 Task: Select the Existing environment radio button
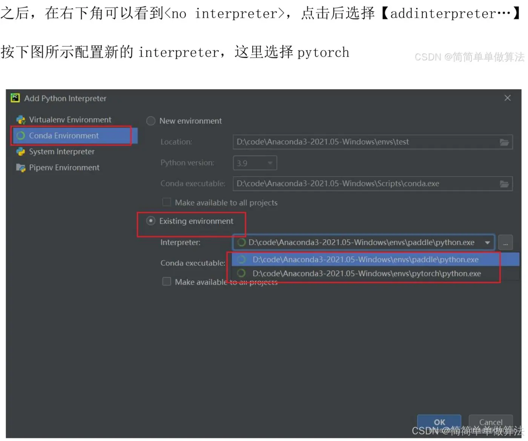pos(151,221)
